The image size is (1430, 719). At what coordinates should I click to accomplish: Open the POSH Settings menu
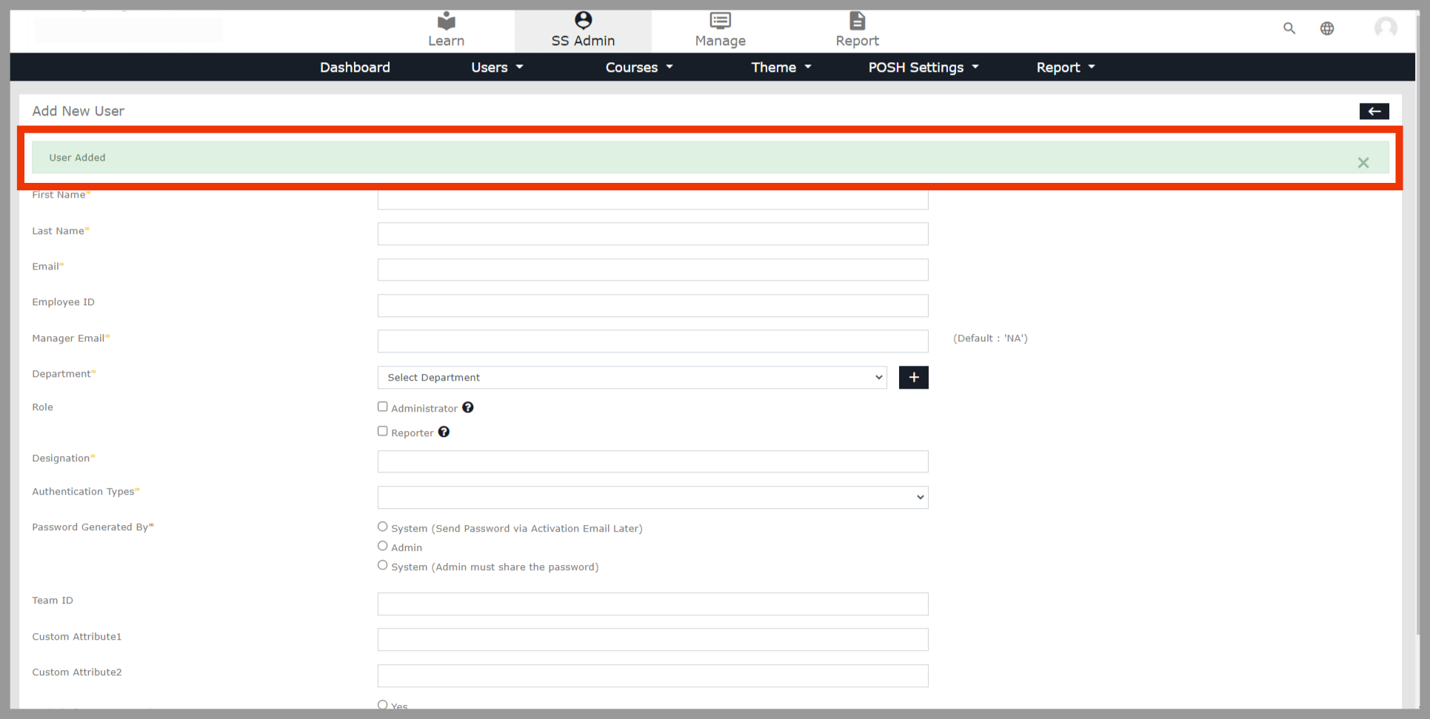pos(923,67)
